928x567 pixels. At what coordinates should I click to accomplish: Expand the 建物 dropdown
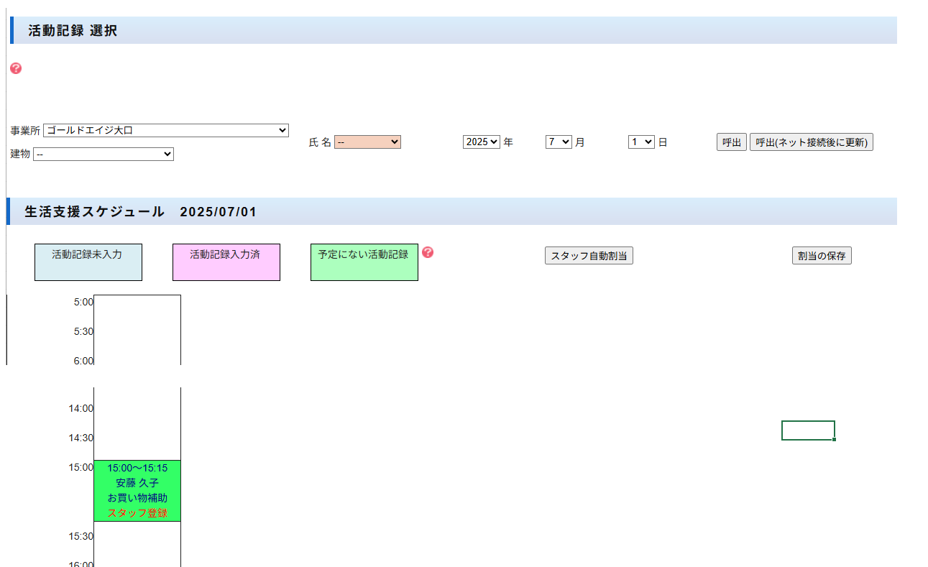103,154
